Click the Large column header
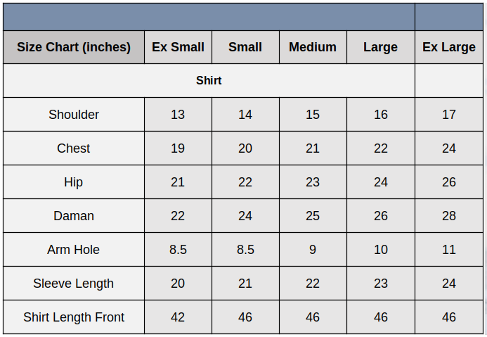The image size is (487, 337). pos(380,47)
